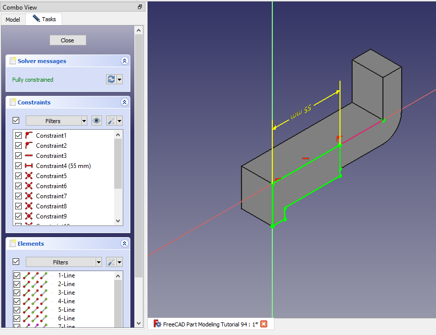Uncheck the Constraint1 checkbox
The width and height of the screenshot is (436, 335).
pos(19,136)
